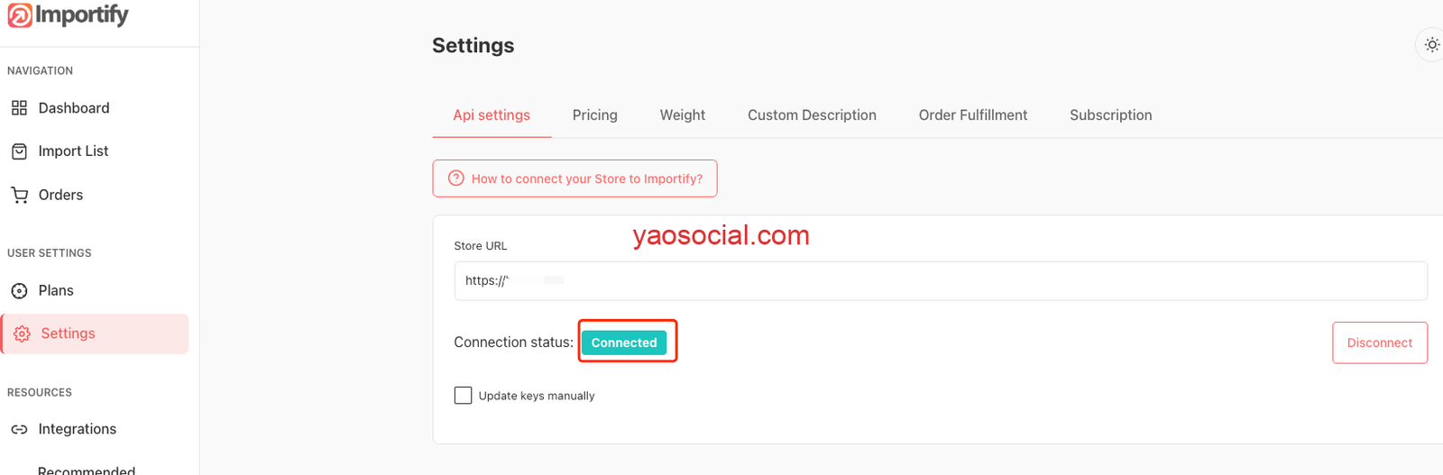Switch to the Pricing tab
The width and height of the screenshot is (1443, 475).
click(x=594, y=115)
